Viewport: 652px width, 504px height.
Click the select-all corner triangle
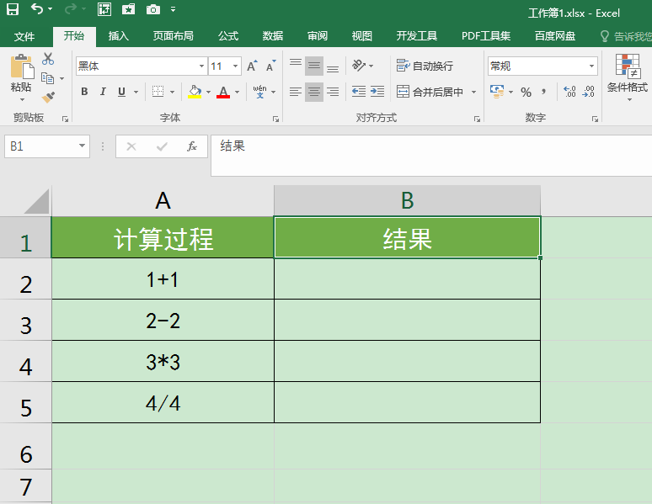[x=36, y=201]
